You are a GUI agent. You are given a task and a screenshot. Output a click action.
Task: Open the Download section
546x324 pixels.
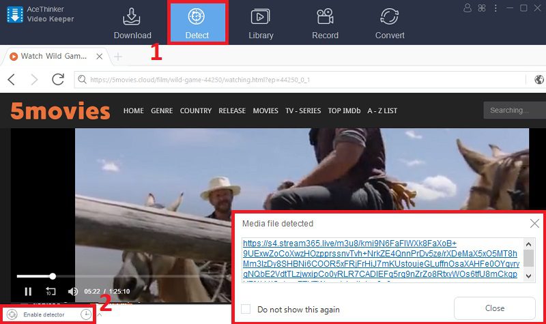click(132, 23)
